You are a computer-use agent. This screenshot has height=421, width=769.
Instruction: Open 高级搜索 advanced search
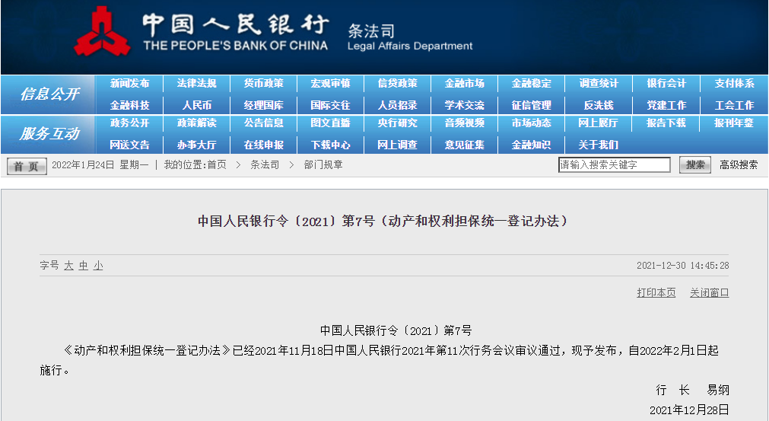pyautogui.click(x=739, y=165)
